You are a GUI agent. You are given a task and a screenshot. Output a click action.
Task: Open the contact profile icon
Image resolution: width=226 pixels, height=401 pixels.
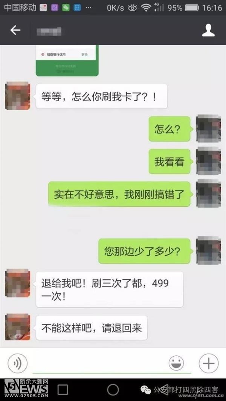point(208,30)
